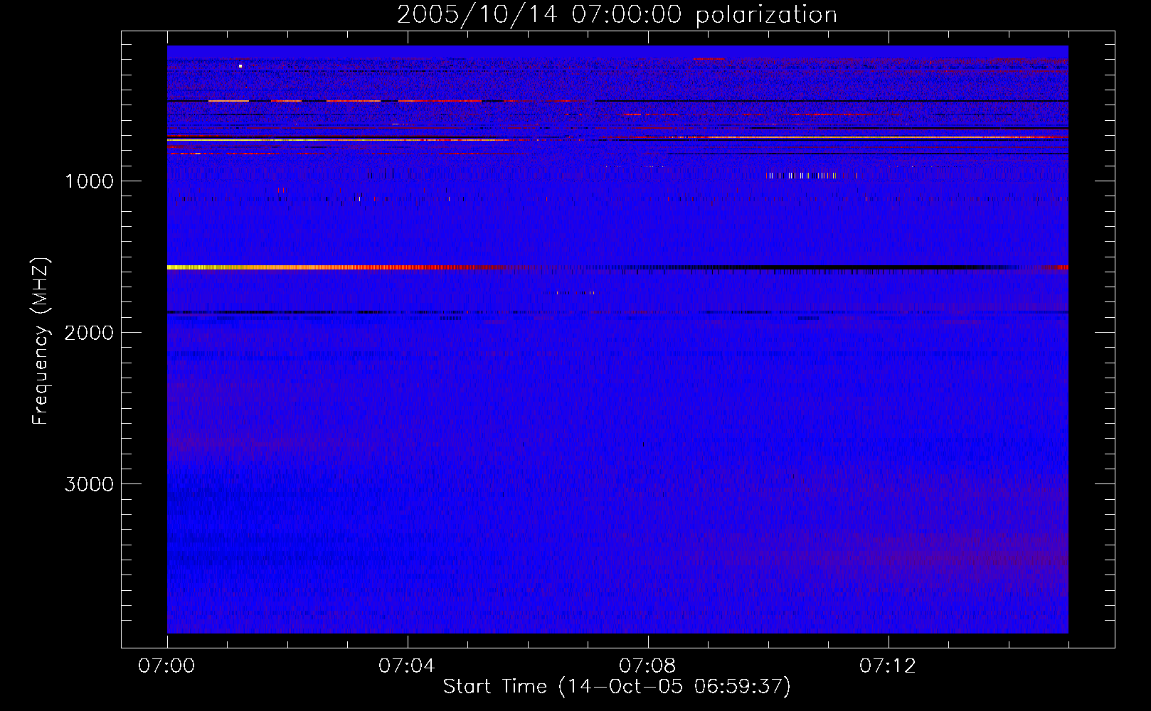Click the 1000 frequency tick label
This screenshot has width=1151, height=711.
pos(89,181)
